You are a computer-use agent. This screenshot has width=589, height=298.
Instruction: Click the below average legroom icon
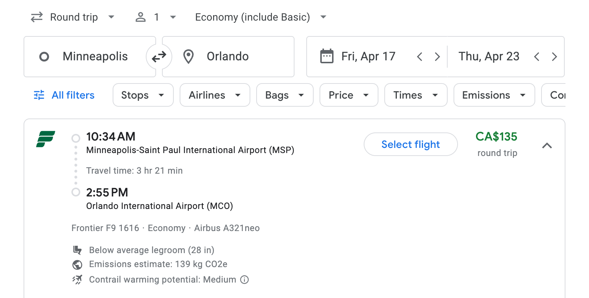[x=77, y=250]
